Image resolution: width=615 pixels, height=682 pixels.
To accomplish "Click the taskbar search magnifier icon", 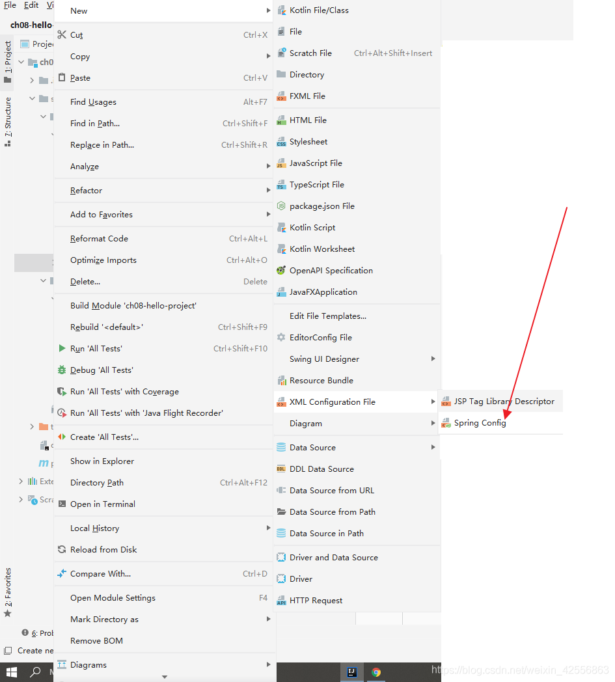I will tap(35, 672).
